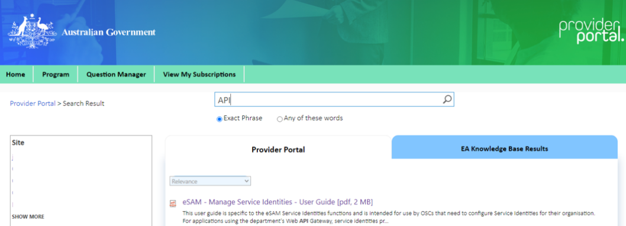Select the Exact Phrase radio button
The width and height of the screenshot is (626, 226).
(219, 119)
